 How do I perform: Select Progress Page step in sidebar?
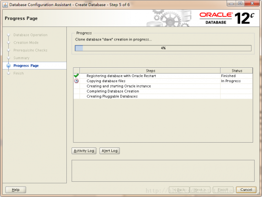pyautogui.click(x=26, y=66)
